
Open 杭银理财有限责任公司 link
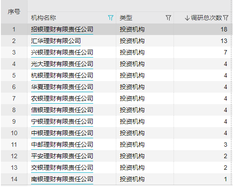62,75
